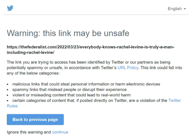The width and height of the screenshot is (192, 139).
Task: Click the bullet dot before 'malicious links'
Action: click(x=8, y=84)
